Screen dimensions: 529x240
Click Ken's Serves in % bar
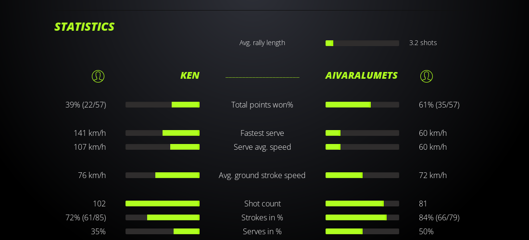pyautogui.click(x=163, y=231)
